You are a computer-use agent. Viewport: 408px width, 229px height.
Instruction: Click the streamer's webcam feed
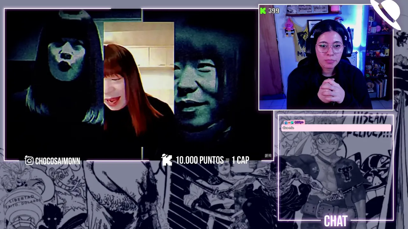(x=326, y=58)
